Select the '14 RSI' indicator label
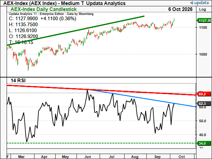Screen dimensions: 212x159 [18, 80]
